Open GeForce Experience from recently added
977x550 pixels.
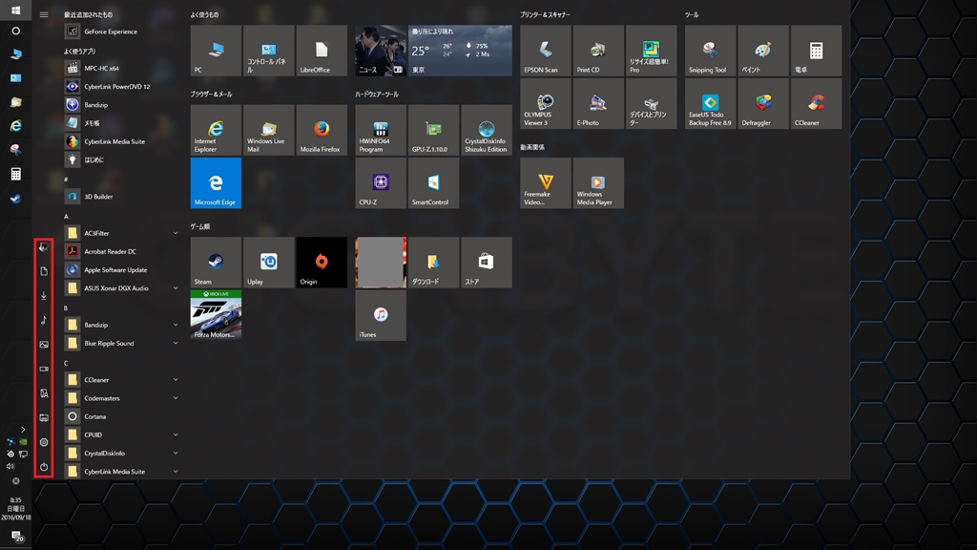pyautogui.click(x=121, y=32)
